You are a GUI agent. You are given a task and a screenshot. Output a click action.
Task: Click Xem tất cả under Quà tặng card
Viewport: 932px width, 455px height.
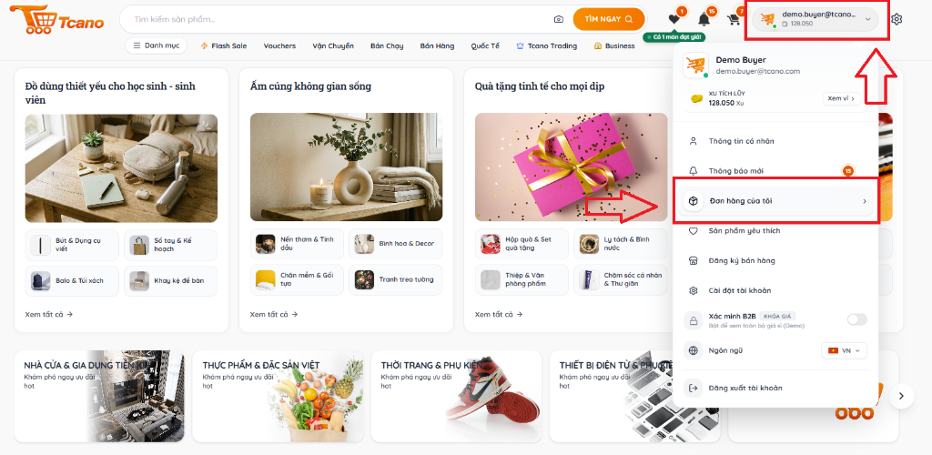tap(499, 314)
